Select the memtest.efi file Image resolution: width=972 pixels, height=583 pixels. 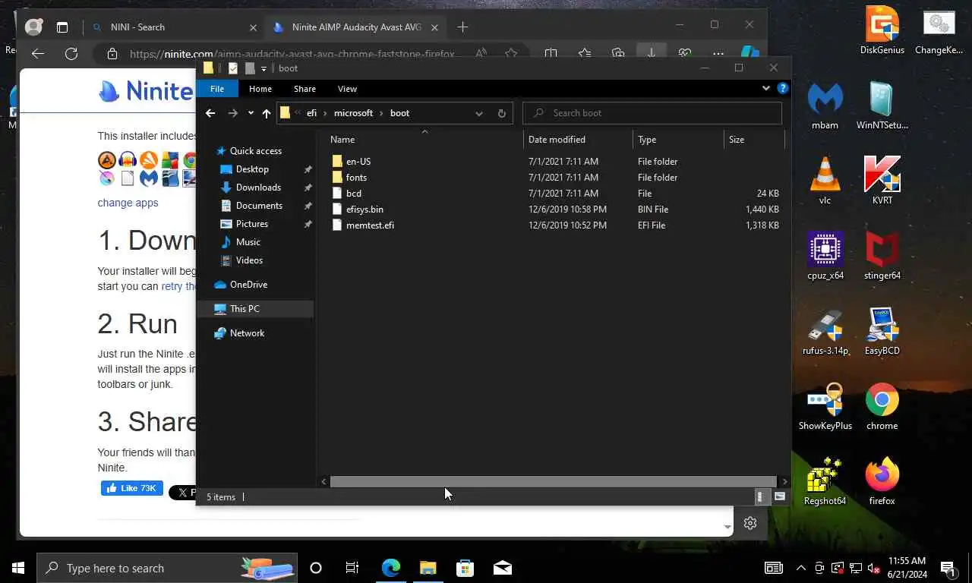pyautogui.click(x=370, y=225)
